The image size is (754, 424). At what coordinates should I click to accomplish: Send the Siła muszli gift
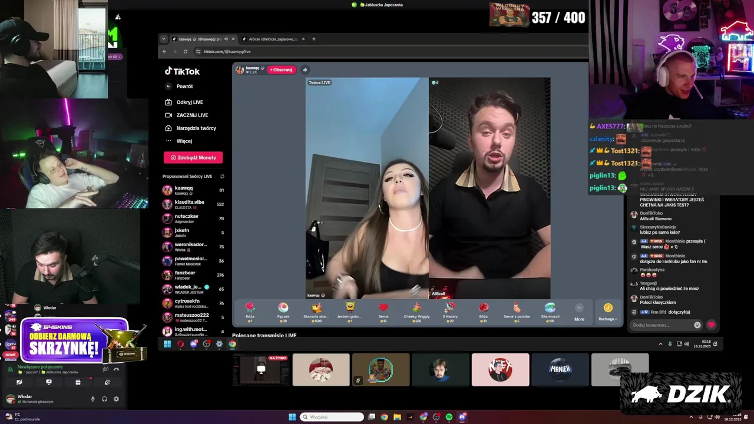pyautogui.click(x=550, y=312)
